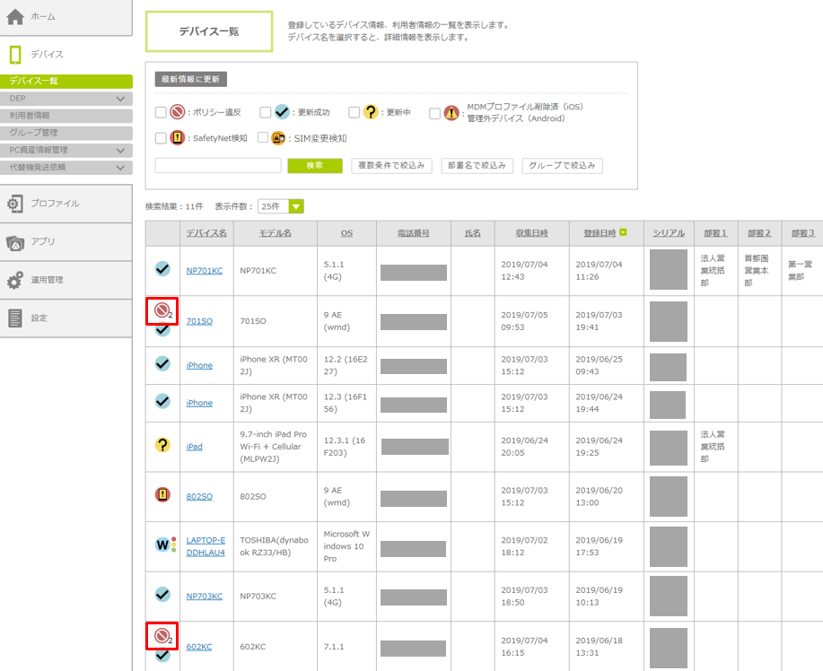This screenshot has width=823, height=671.
Task: Click the search text input field
Action: (218, 166)
